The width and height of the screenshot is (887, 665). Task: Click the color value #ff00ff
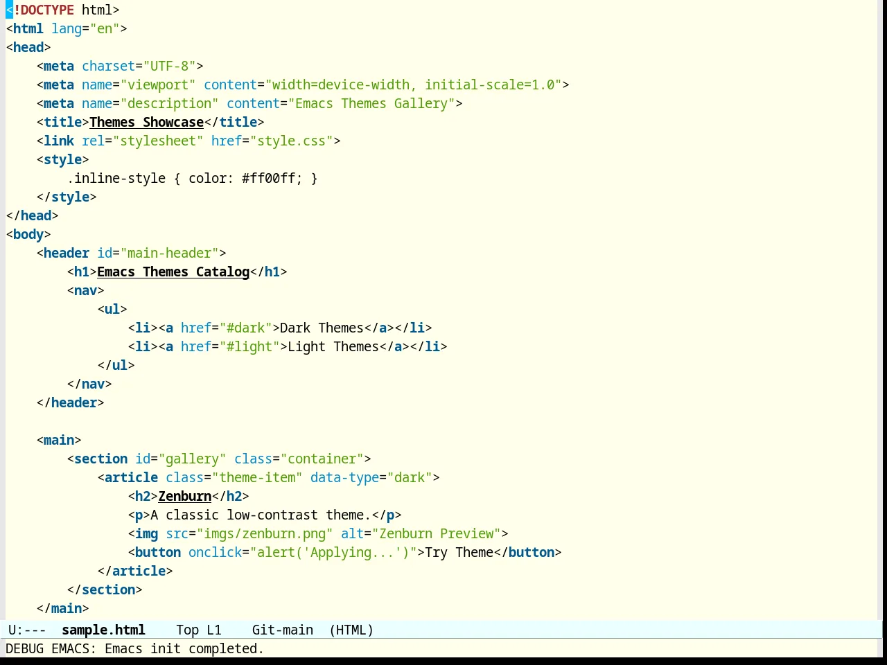pyautogui.click(x=268, y=178)
